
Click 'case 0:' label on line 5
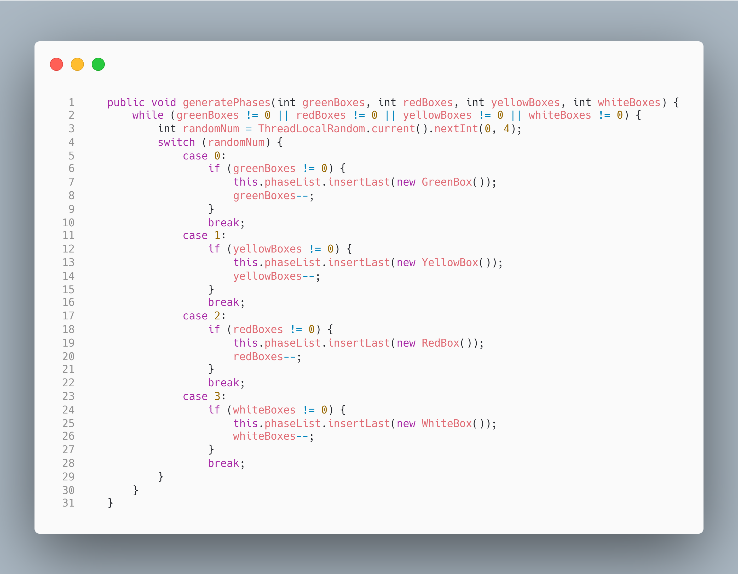(204, 156)
